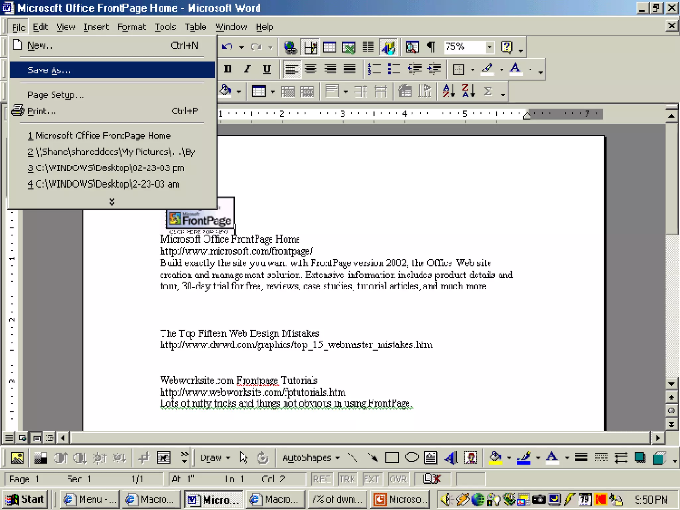Select the Rectangle drawing tool

392,458
